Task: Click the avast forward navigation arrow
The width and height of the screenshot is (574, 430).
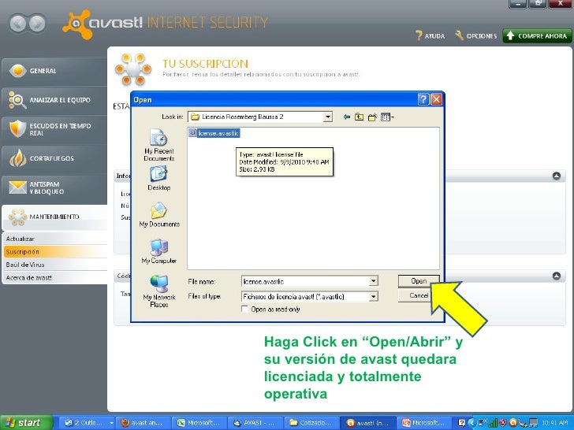Action: (37, 24)
